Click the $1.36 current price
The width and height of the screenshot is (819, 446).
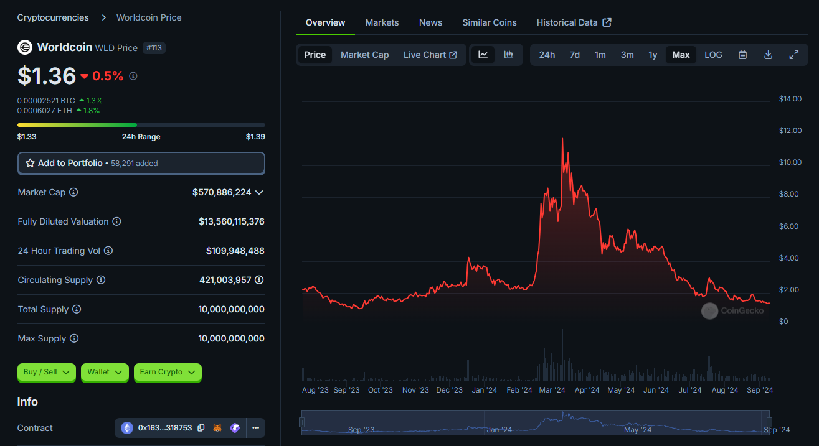click(x=47, y=76)
